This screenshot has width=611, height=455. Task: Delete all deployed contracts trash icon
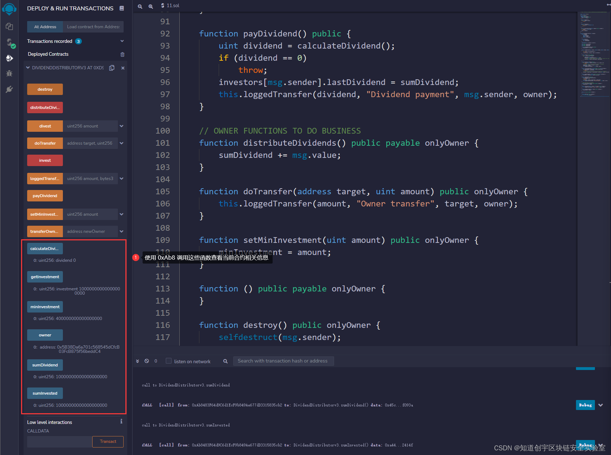click(123, 54)
